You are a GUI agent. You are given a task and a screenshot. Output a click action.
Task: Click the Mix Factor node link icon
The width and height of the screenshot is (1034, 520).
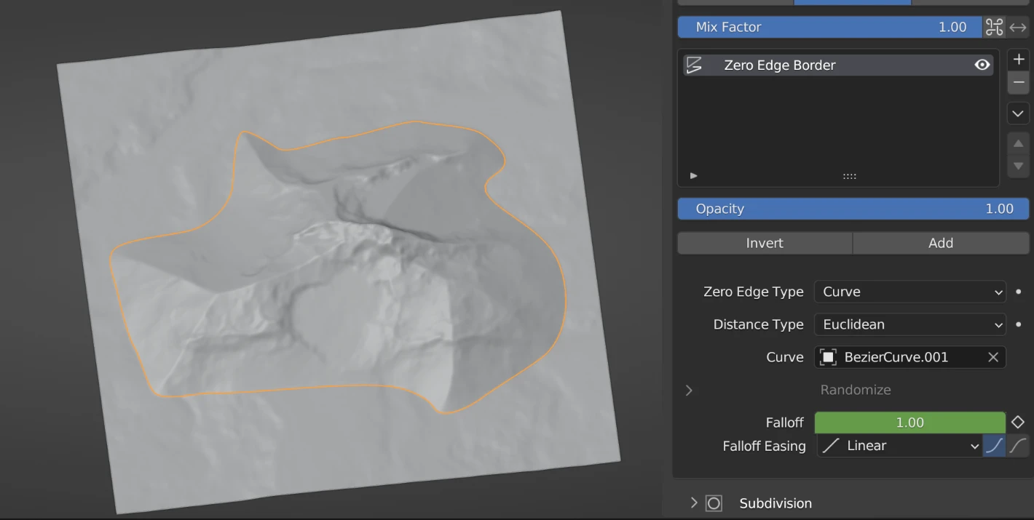click(994, 27)
